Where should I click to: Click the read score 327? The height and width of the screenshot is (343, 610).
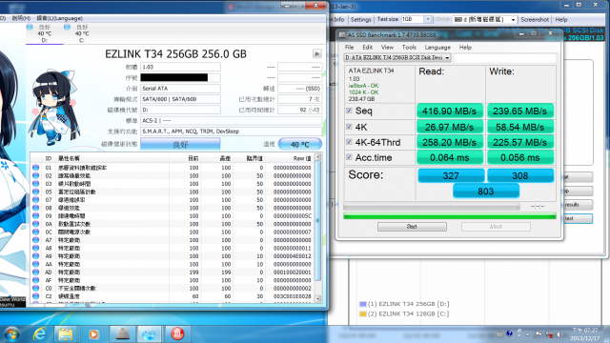[x=451, y=175]
